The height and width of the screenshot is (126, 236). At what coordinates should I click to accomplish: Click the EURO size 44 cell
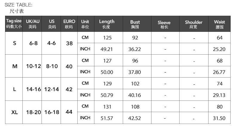point(69,112)
